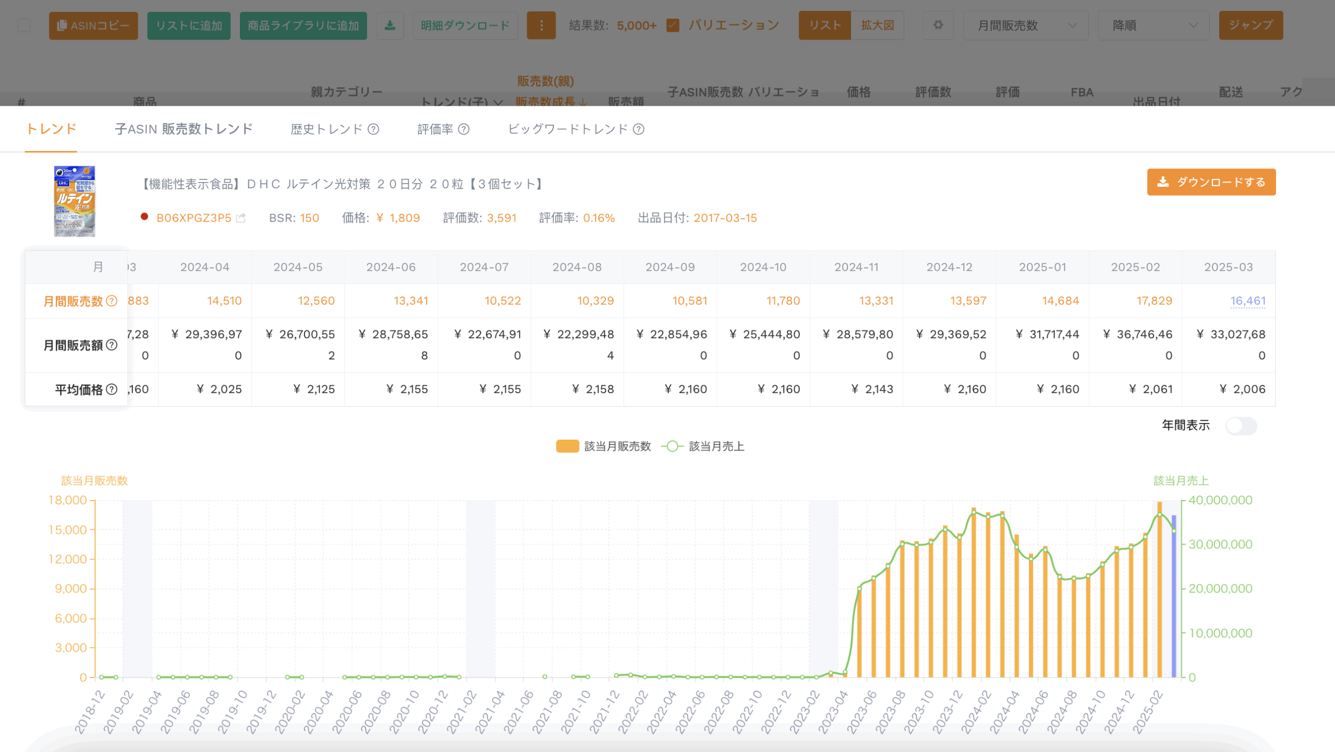This screenshot has width=1335, height=752.
Task: Click the BSR value 150
Action: [309, 218]
